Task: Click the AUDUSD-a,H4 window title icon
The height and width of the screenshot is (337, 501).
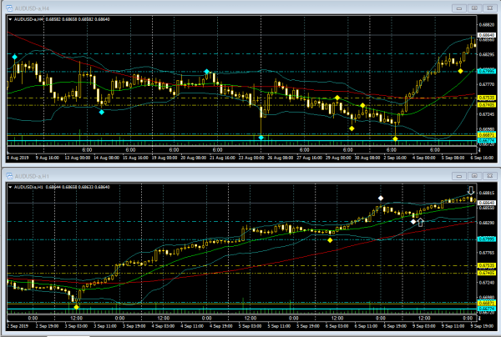Action: [x=9, y=8]
